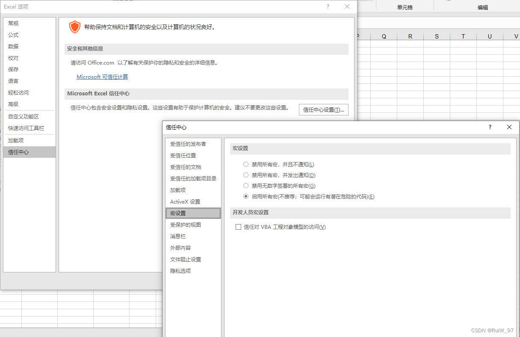
Task: Open the Microsoft 可信任计算 link
Action: tap(102, 77)
